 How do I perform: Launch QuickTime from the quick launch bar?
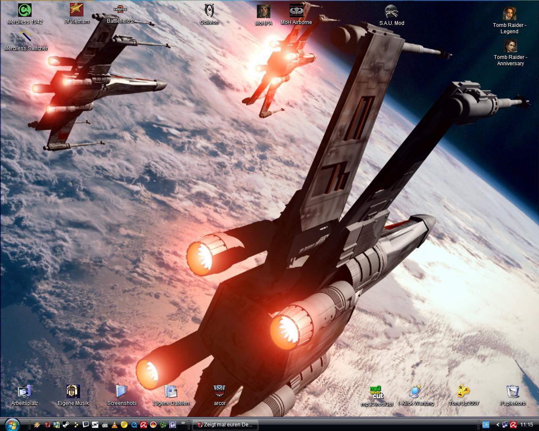pos(134,425)
